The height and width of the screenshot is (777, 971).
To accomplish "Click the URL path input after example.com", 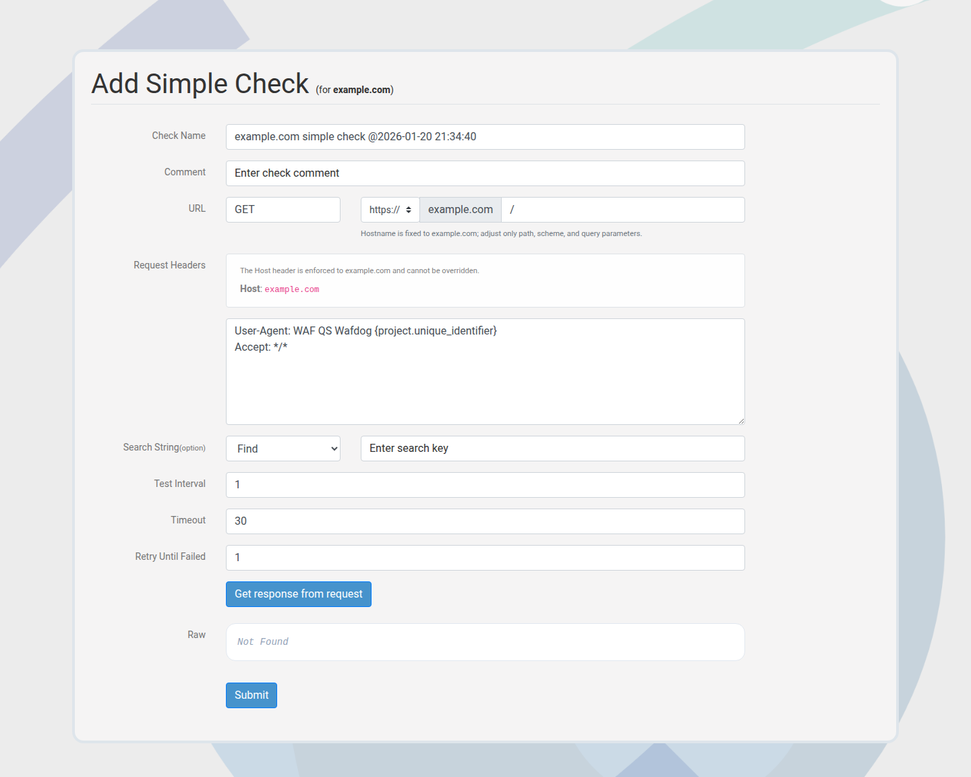I will tap(622, 210).
